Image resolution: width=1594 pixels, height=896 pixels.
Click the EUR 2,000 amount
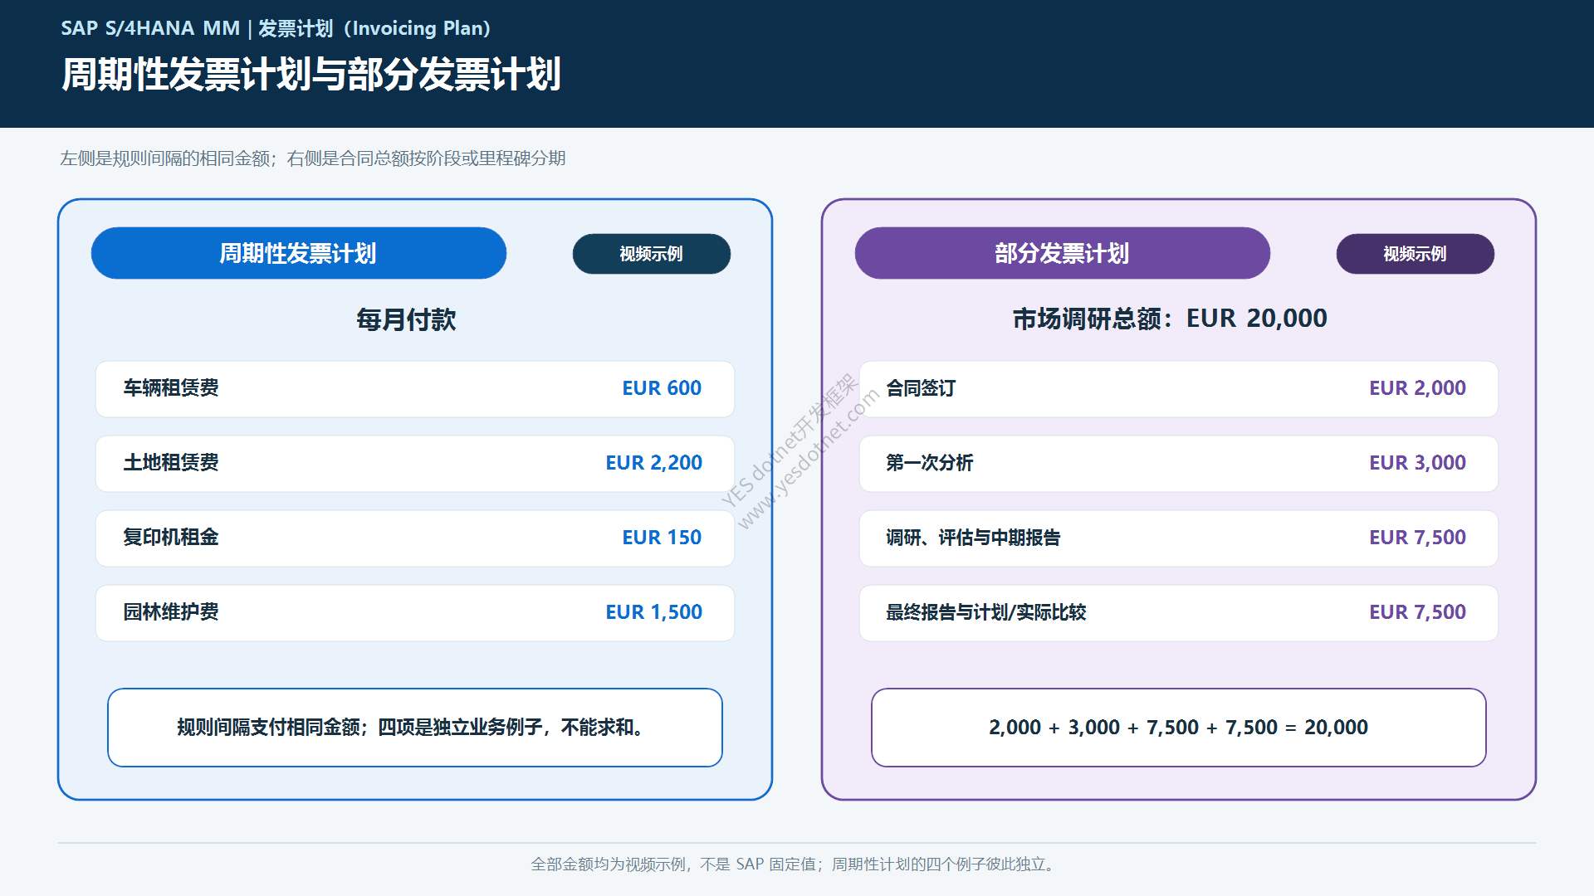1417,388
